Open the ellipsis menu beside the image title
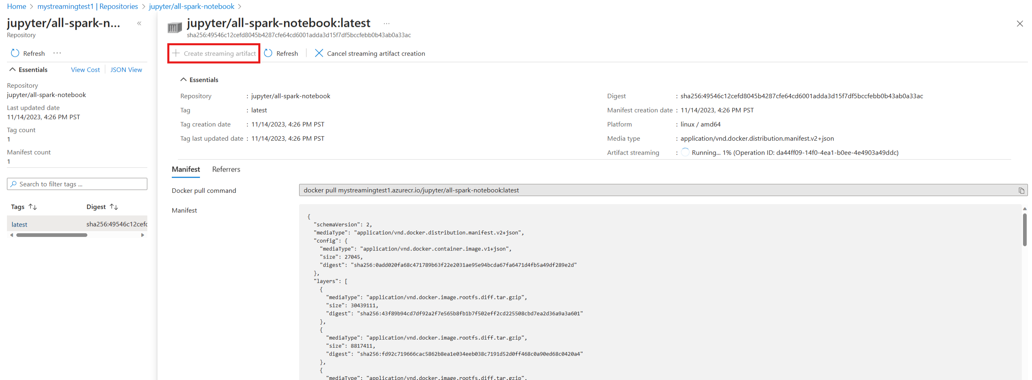Viewport: 1032px width, 380px height. pyautogui.click(x=386, y=24)
